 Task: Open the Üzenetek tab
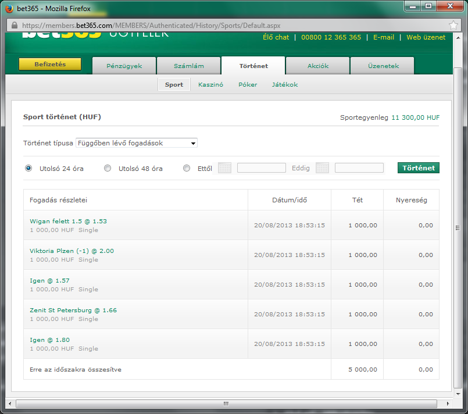(x=383, y=66)
